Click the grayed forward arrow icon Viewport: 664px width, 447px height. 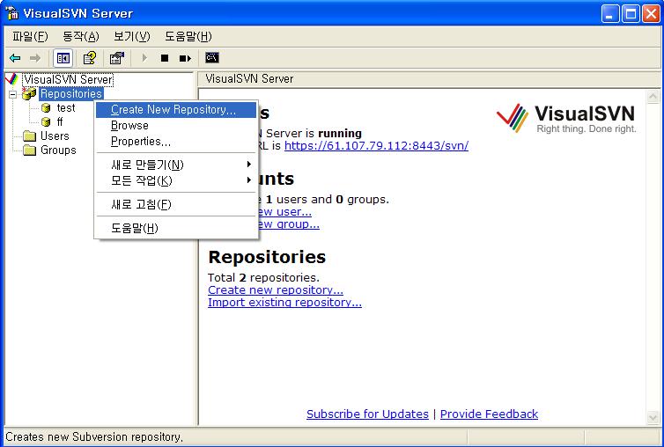tap(35, 58)
